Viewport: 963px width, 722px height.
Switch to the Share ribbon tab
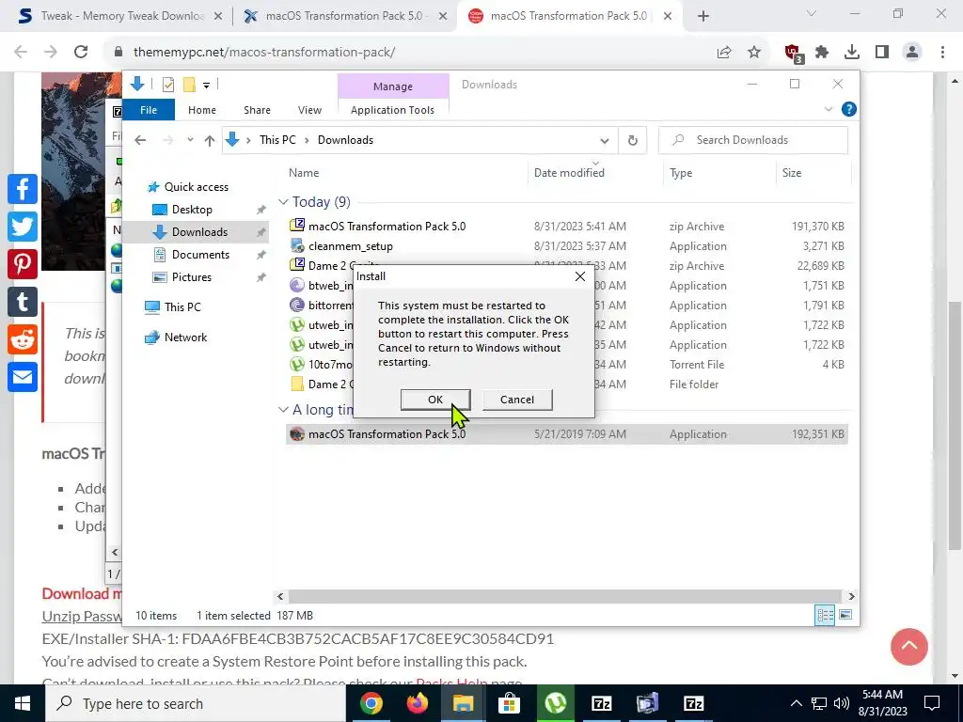[257, 110]
